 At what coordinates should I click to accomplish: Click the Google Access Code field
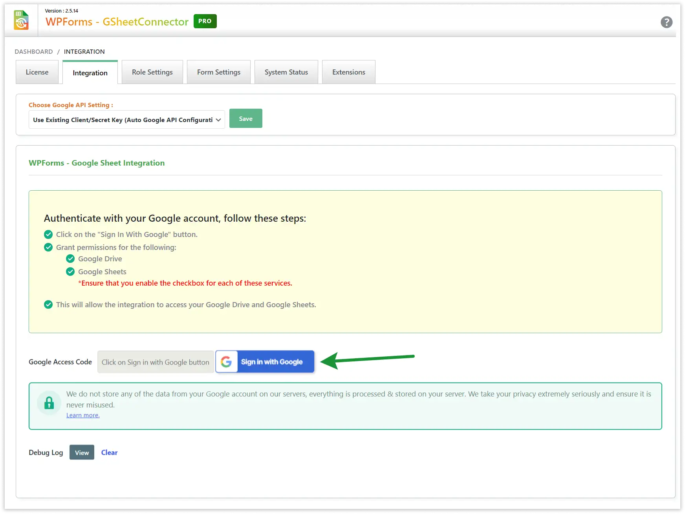155,362
